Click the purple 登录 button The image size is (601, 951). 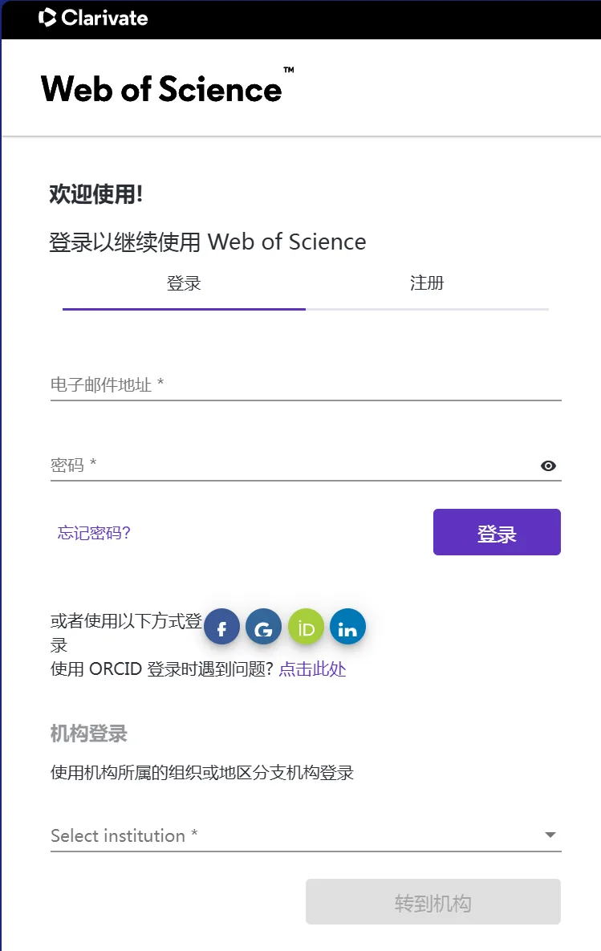click(497, 532)
